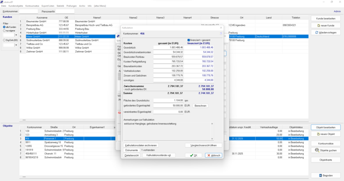The height and width of the screenshot is (181, 344).
Task: Expand the dropdown below 'nur eigene'
Action: (16, 35)
